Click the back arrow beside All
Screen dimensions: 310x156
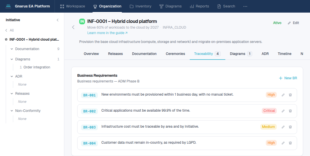point(6,30)
